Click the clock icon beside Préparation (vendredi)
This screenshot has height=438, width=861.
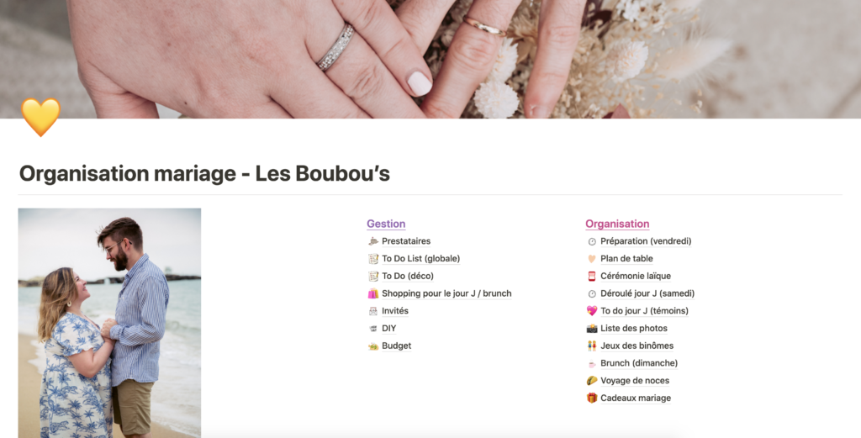[x=591, y=241]
